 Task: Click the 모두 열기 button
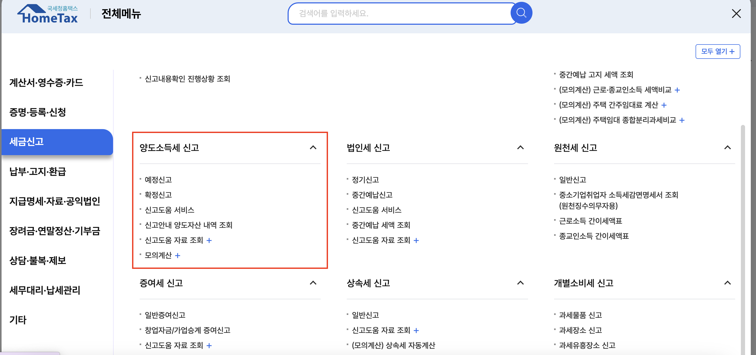pyautogui.click(x=717, y=51)
